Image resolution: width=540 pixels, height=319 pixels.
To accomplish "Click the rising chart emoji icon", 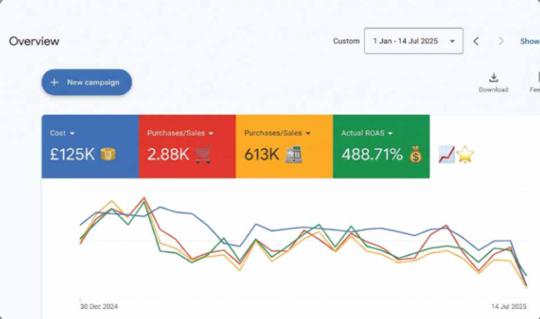I will coord(447,155).
